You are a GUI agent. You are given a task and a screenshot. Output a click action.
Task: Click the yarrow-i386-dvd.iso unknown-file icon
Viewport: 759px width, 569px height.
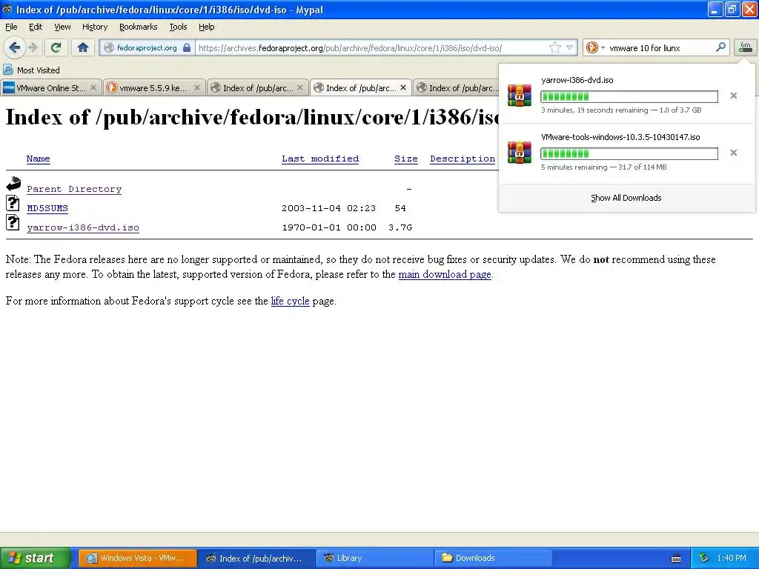[13, 222]
